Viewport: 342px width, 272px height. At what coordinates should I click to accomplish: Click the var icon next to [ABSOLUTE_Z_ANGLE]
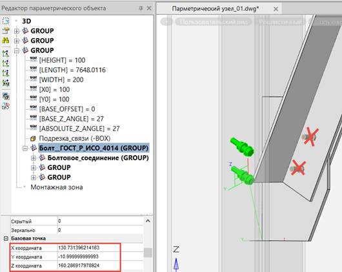click(x=34, y=128)
